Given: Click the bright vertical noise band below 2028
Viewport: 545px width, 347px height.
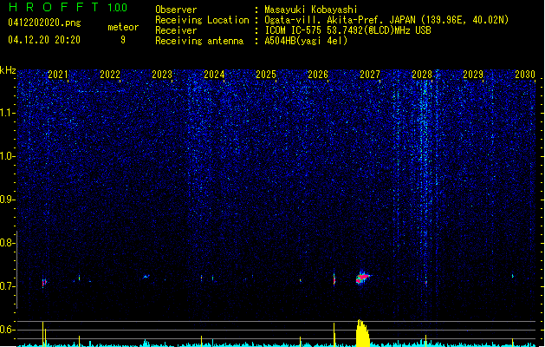Looking at the screenshot, I should 424,181.
